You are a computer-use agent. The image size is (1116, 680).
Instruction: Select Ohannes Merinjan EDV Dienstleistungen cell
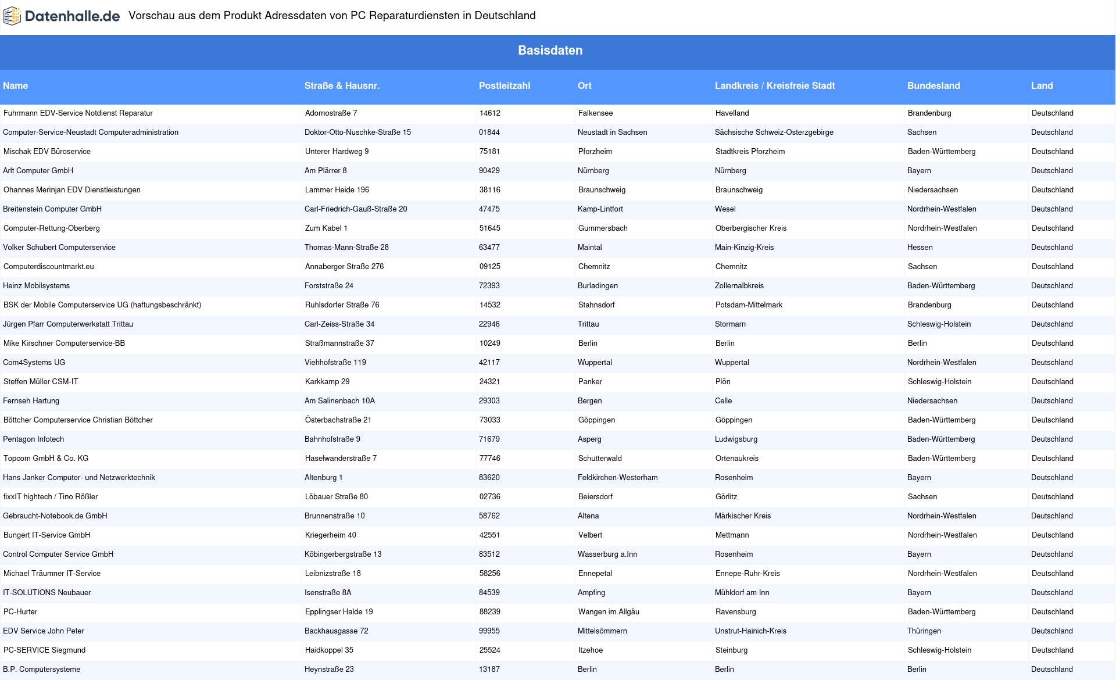pos(72,190)
